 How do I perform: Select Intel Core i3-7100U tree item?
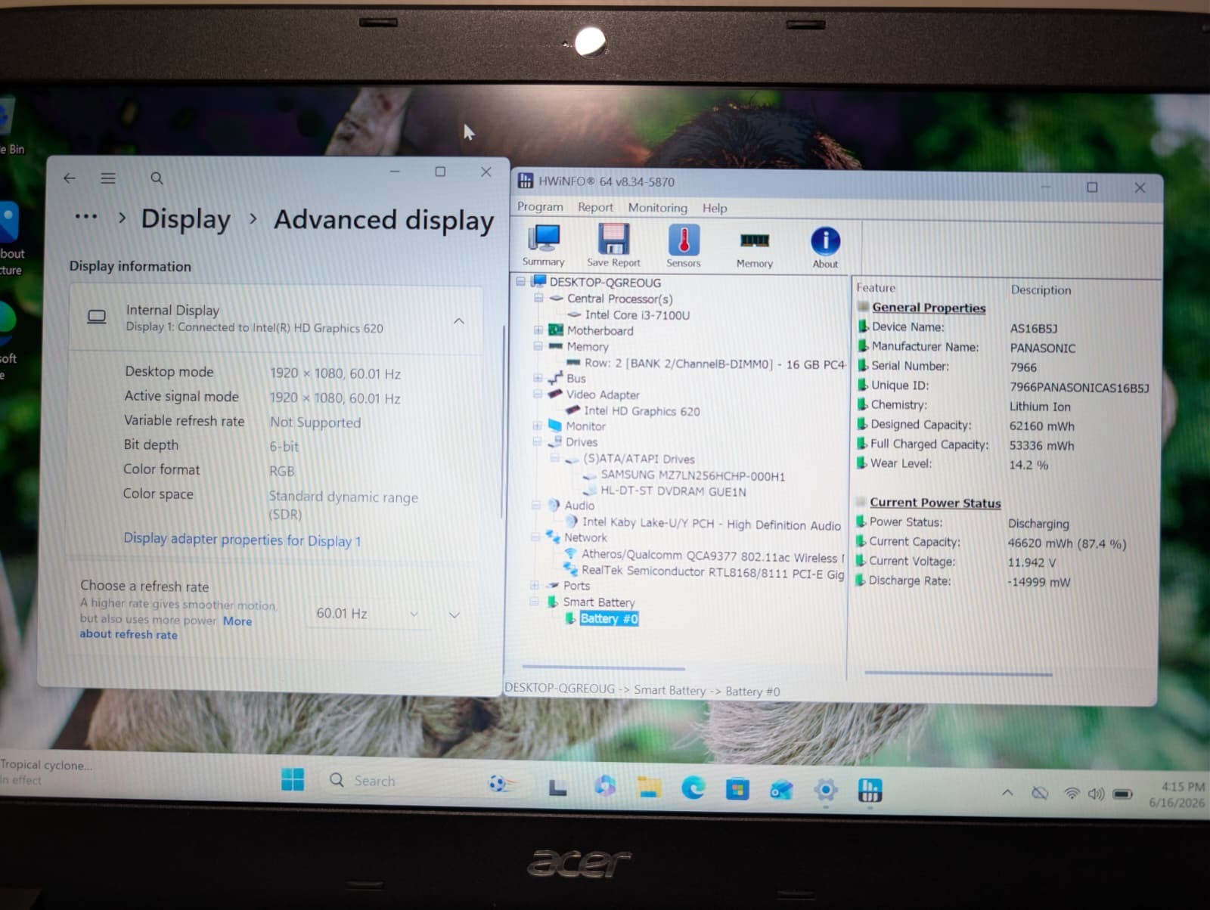click(x=637, y=314)
